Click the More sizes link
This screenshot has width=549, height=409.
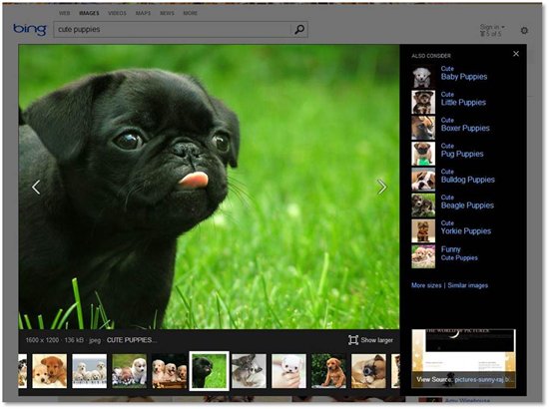(426, 285)
